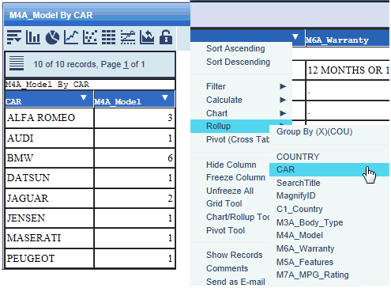Open the Pivot Tool entry
Screen dimensions: 391x288
[226, 230]
